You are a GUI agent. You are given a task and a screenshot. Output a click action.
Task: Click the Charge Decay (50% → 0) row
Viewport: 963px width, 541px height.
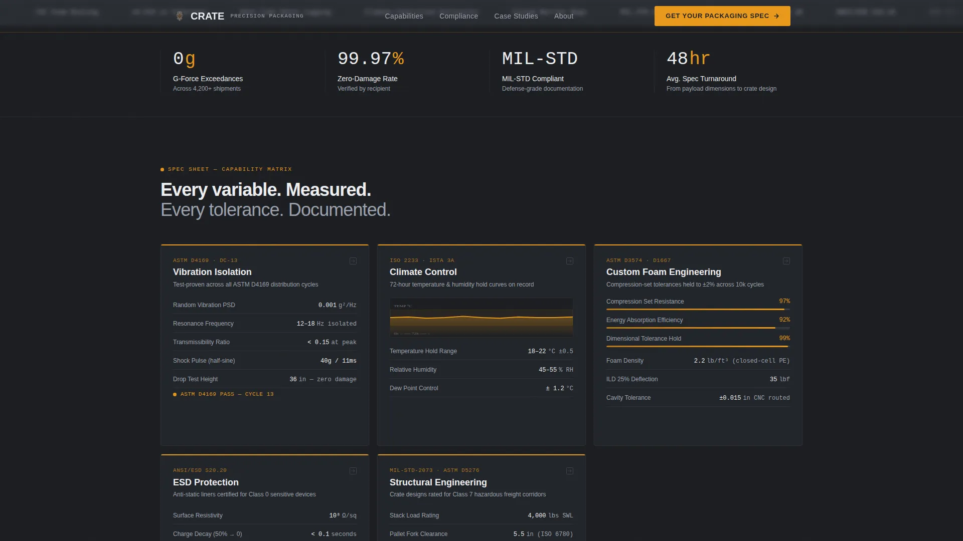(265, 533)
